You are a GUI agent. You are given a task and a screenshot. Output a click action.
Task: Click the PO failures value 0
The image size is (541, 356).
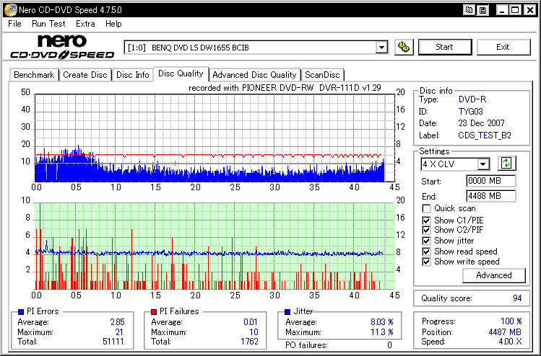point(389,345)
